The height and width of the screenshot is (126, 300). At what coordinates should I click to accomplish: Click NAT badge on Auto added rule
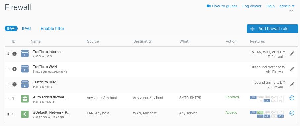pyautogui.click(x=267, y=101)
